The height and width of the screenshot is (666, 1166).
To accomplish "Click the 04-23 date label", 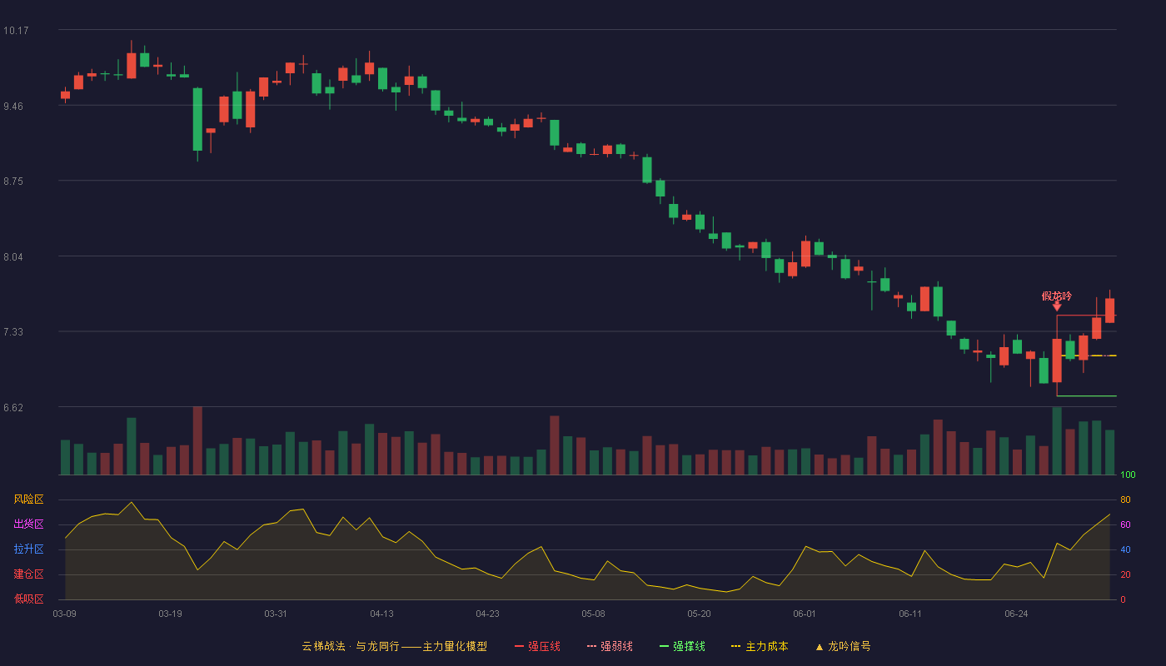I will pyautogui.click(x=487, y=614).
